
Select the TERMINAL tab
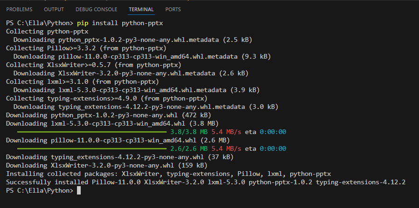141,9
